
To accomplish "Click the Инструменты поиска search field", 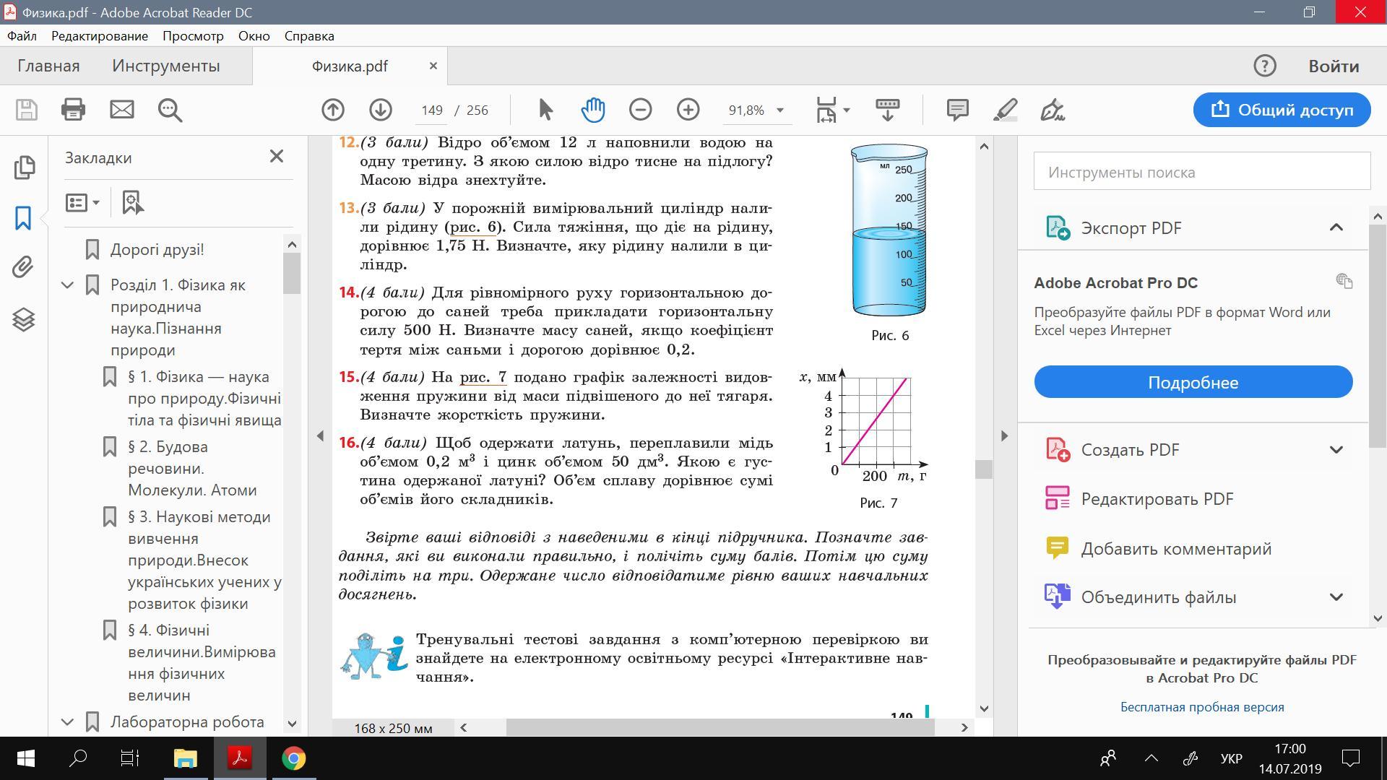I will [x=1201, y=172].
